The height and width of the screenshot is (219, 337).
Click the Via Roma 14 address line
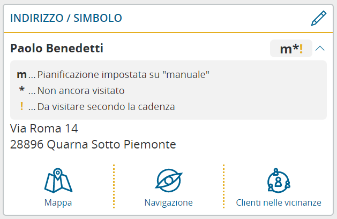tap(44, 128)
